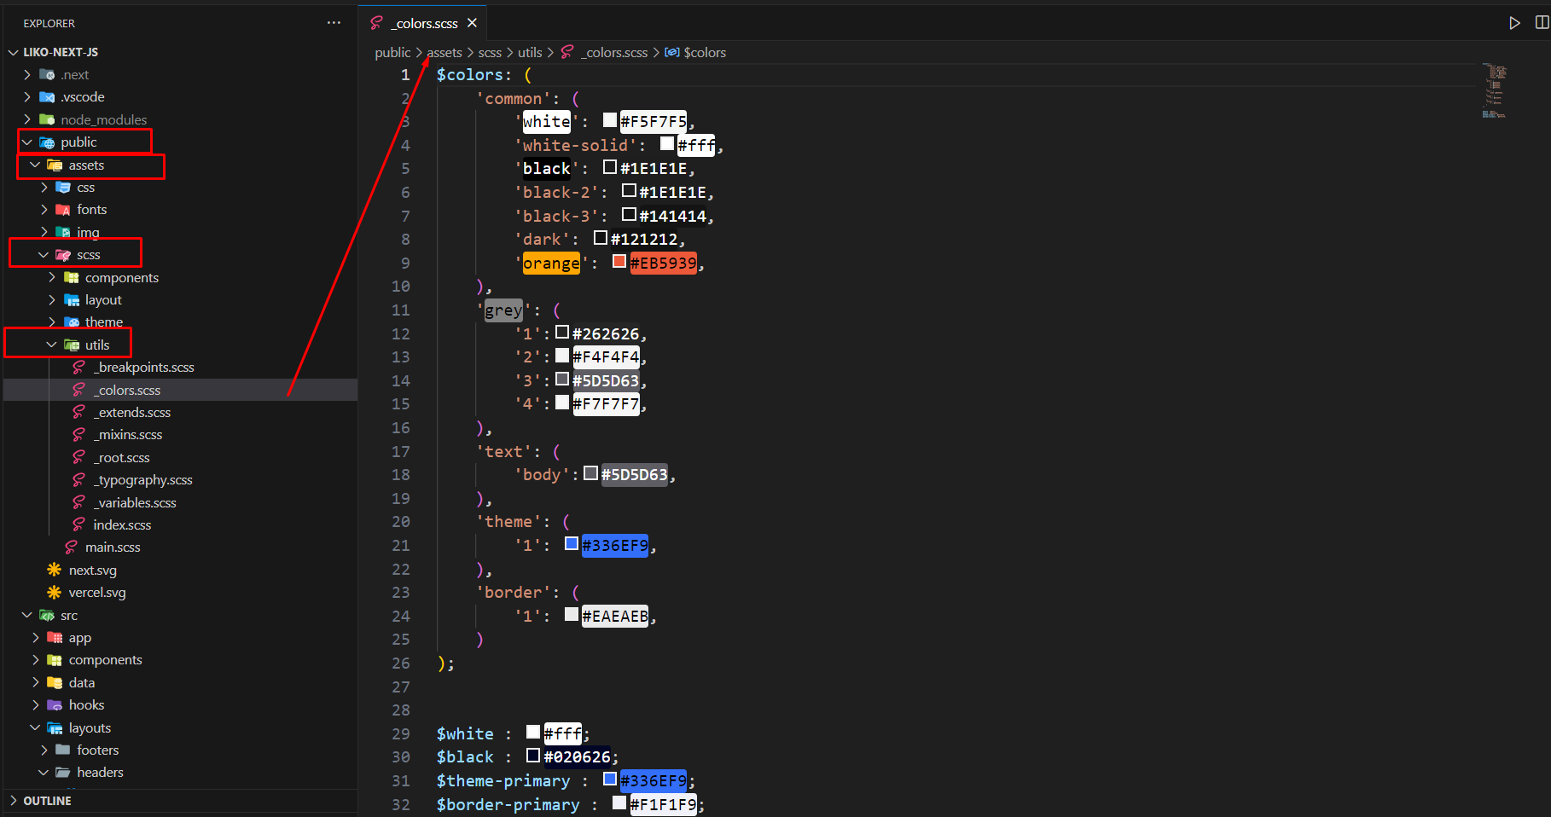
Task: Click the $colors breadcrumb item
Action: point(704,53)
